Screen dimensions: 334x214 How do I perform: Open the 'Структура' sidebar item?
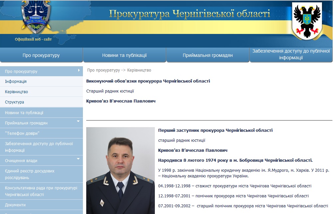point(41,102)
